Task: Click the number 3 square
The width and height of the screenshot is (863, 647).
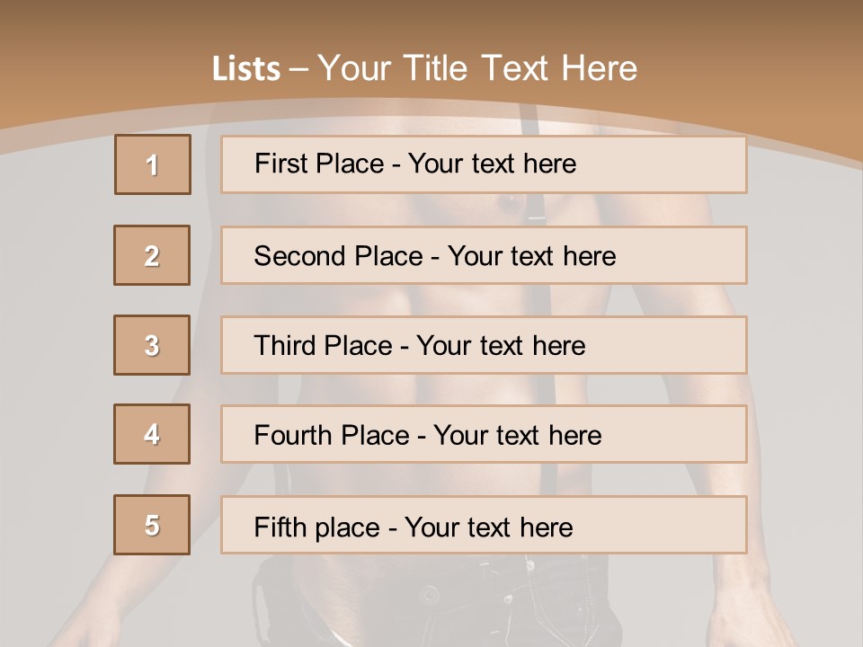Action: tap(152, 345)
